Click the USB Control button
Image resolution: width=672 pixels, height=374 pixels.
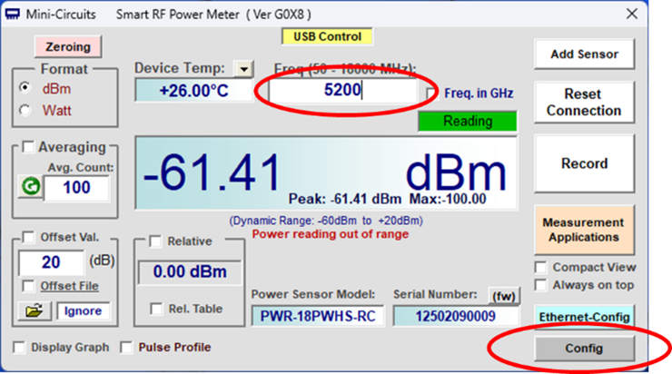point(327,36)
